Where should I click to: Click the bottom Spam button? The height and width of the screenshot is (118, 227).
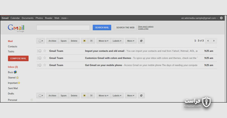pos(63,96)
